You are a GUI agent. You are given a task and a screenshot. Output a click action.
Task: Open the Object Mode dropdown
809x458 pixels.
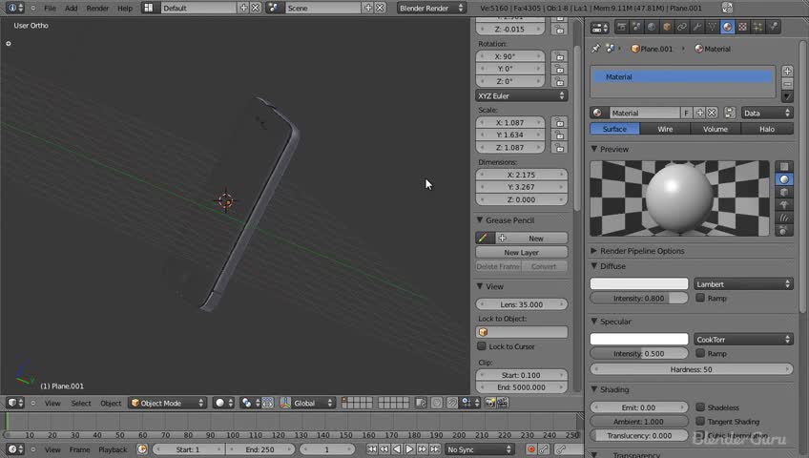click(167, 403)
